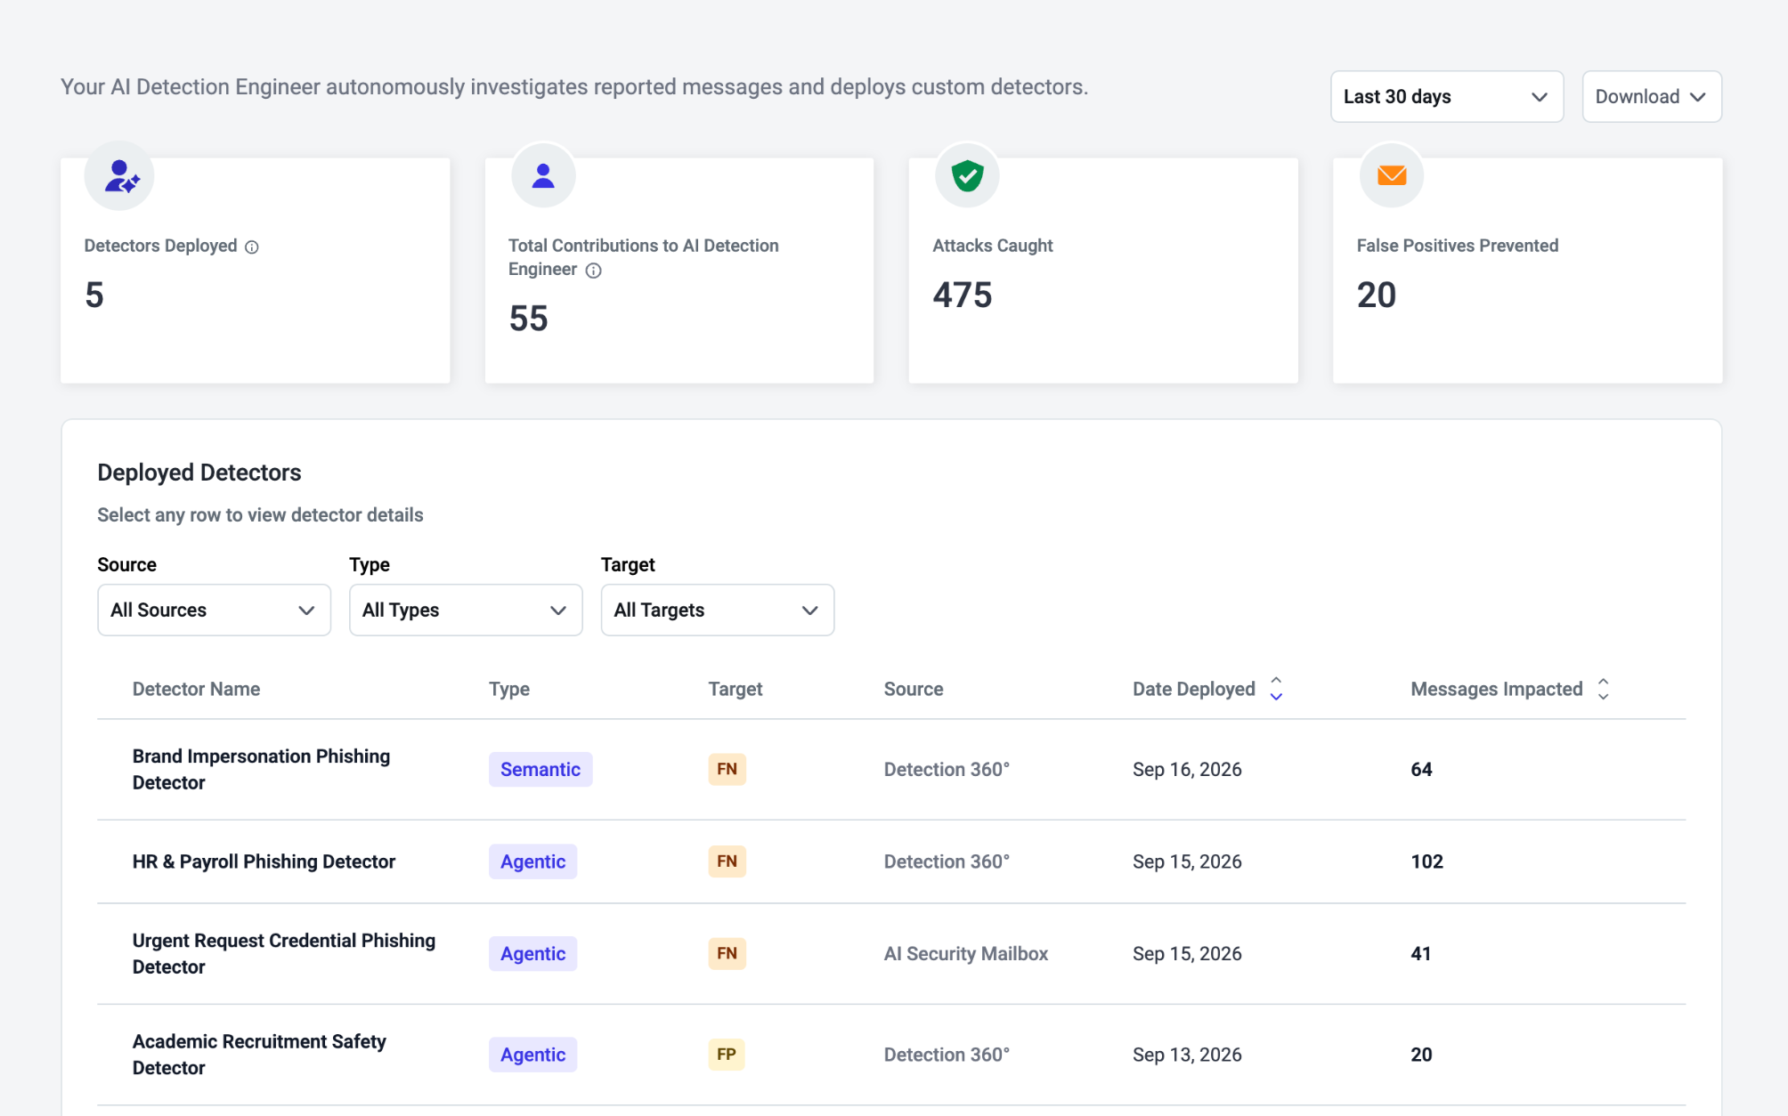
Task: Sort table by Date Deployed arrows
Action: tap(1276, 689)
